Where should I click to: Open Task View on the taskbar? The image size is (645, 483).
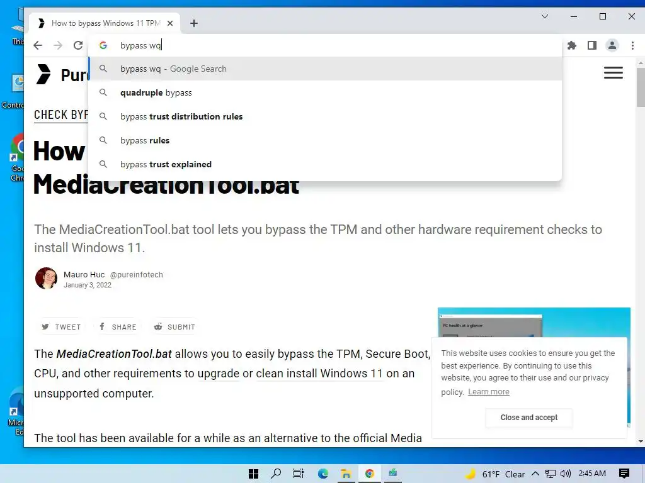pyautogui.click(x=299, y=474)
